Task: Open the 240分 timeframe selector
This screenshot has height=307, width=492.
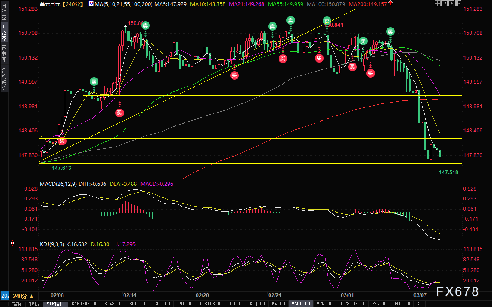Action: pyautogui.click(x=23, y=296)
